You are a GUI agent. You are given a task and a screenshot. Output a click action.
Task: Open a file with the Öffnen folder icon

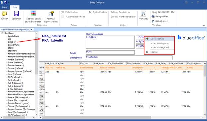click(5, 14)
